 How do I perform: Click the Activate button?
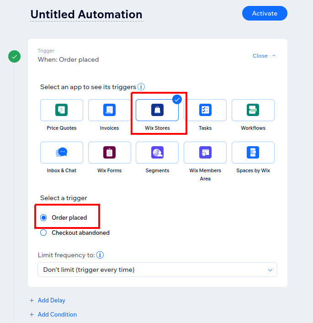pyautogui.click(x=265, y=13)
